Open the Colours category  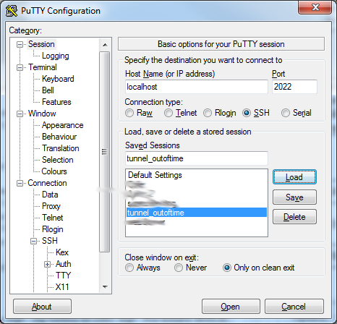[x=54, y=171]
